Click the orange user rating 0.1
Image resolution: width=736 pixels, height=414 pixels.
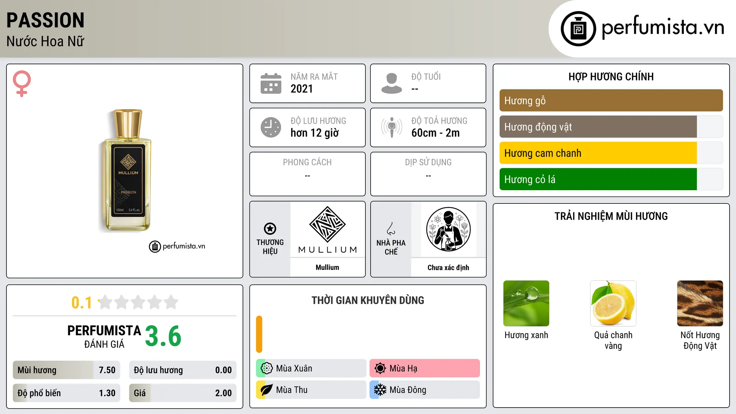click(x=82, y=303)
